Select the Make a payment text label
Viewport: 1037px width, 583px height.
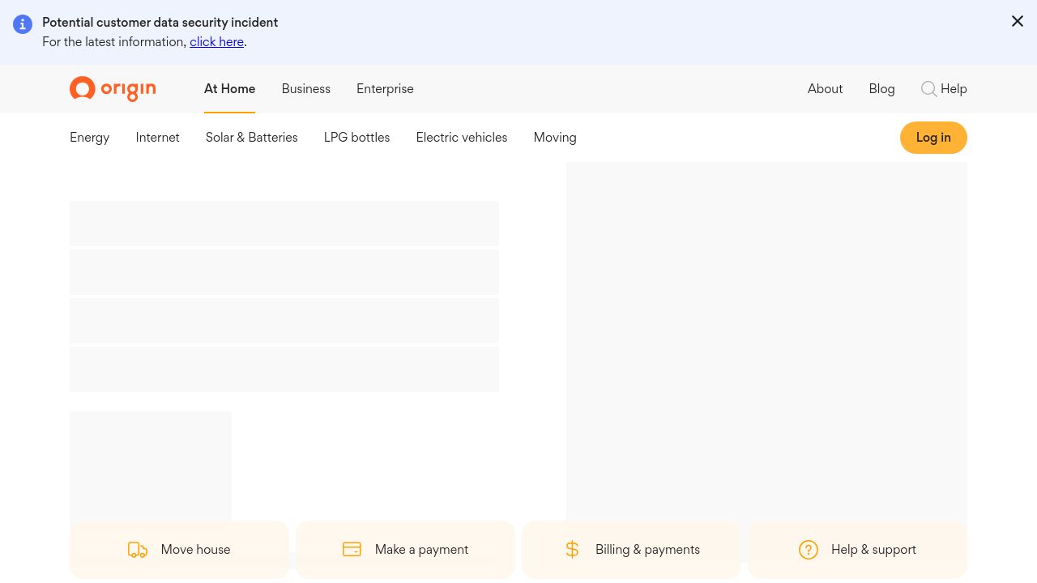421,550
